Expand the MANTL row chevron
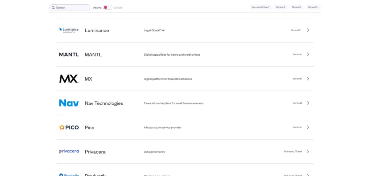This screenshot has width=370, height=176. (x=308, y=55)
